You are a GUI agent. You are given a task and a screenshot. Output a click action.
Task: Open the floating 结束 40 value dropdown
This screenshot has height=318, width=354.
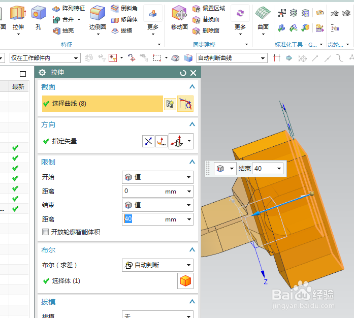tap(279, 169)
